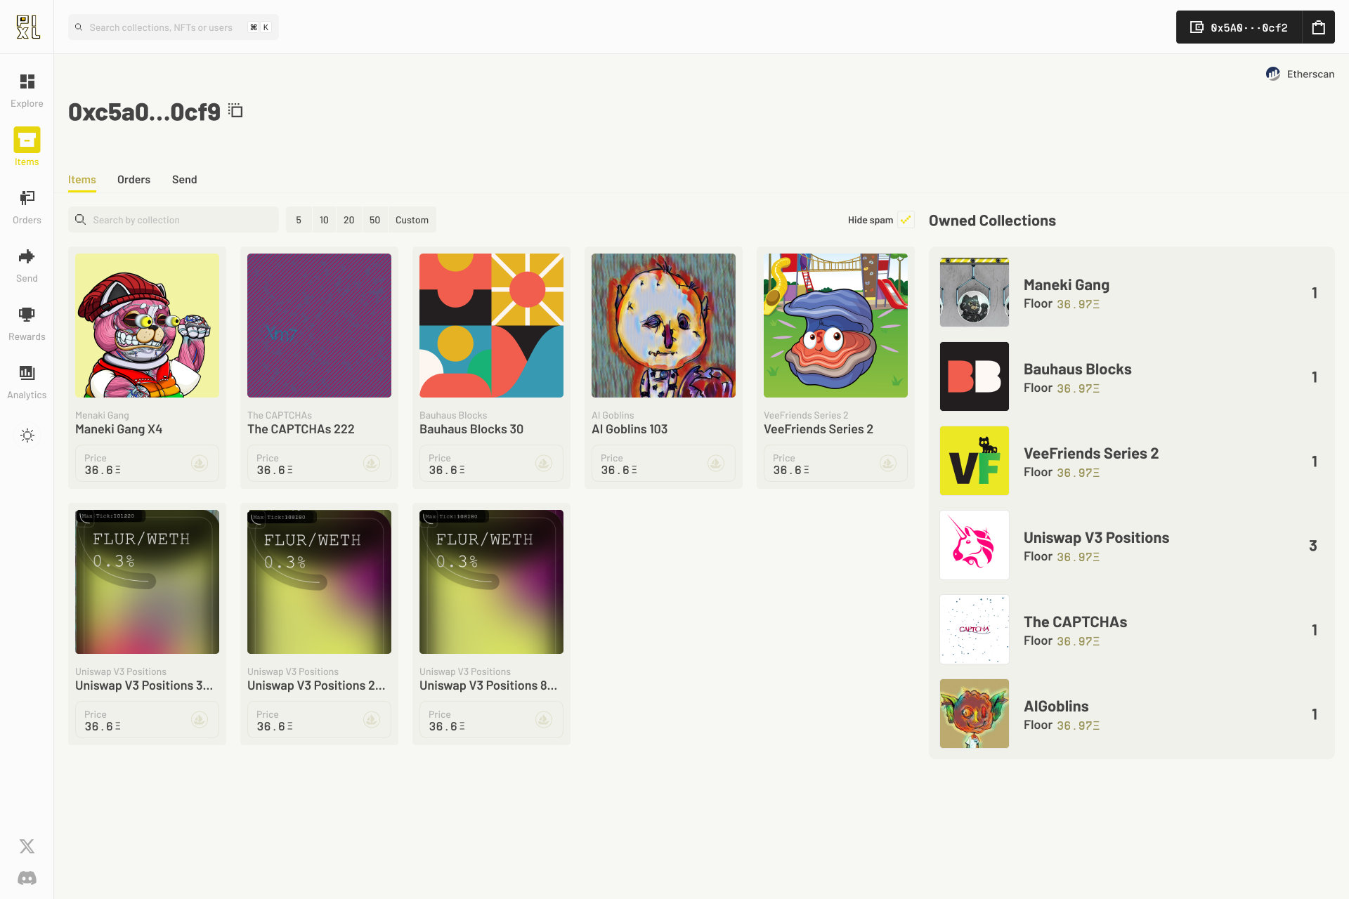Click the list icon on VeeFriends Series 2 card
Image resolution: width=1349 pixels, height=899 pixels.
click(x=888, y=463)
